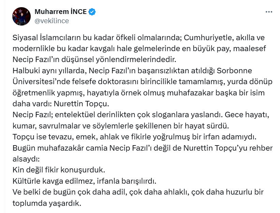Click the word 'Sorbonne' in the tweet
The image size is (280, 213).
pos(234,71)
